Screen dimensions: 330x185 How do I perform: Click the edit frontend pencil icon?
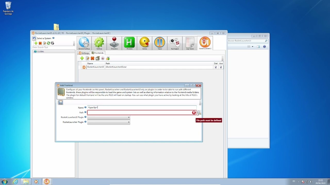[87, 58]
